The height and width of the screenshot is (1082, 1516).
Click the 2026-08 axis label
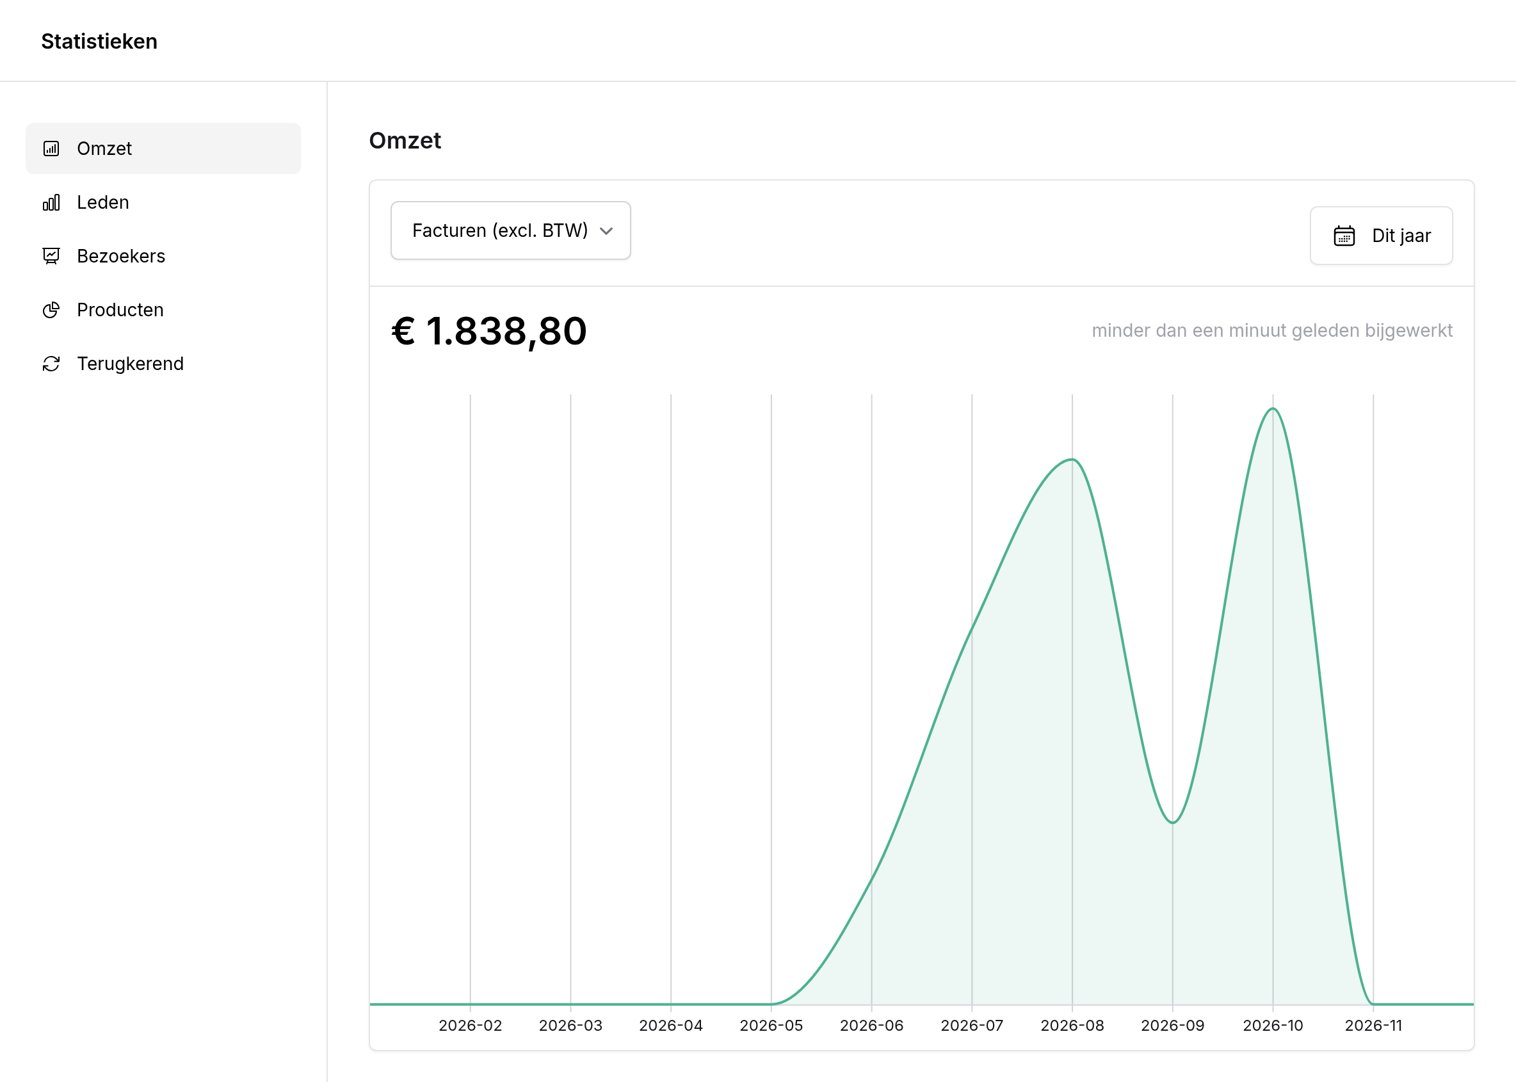pos(1072,1026)
